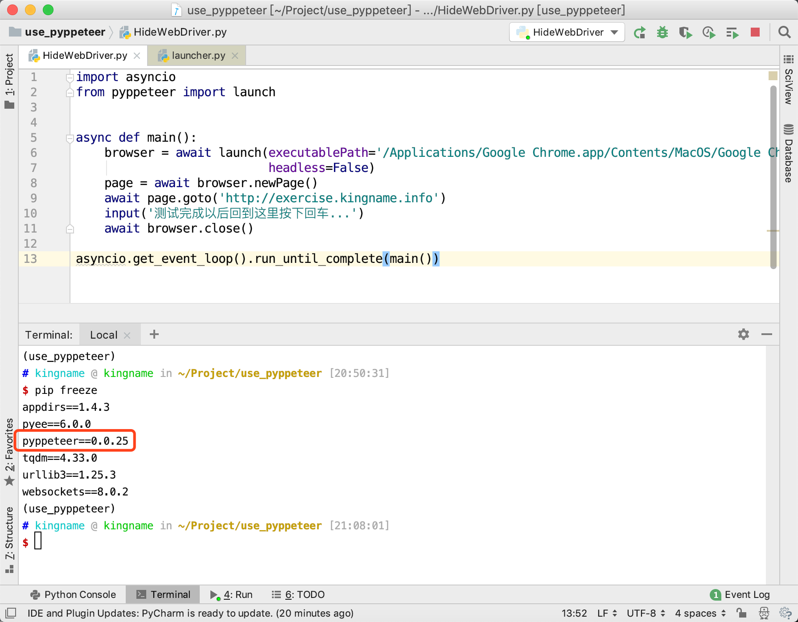Click the terminal prompt input cursor
This screenshot has height=622, width=798.
pyautogui.click(x=38, y=541)
